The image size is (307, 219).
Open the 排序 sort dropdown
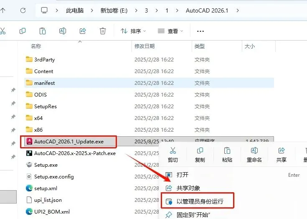tap(133, 31)
